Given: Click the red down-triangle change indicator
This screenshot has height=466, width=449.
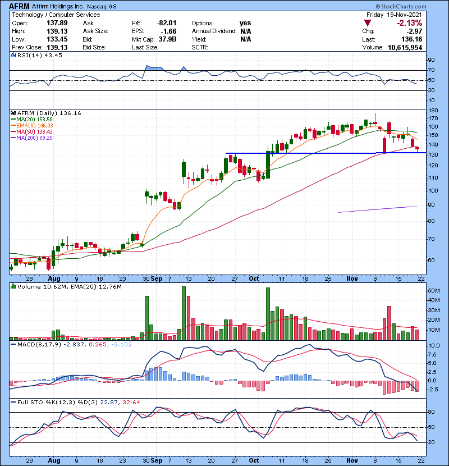Looking at the screenshot, I should point(367,23).
